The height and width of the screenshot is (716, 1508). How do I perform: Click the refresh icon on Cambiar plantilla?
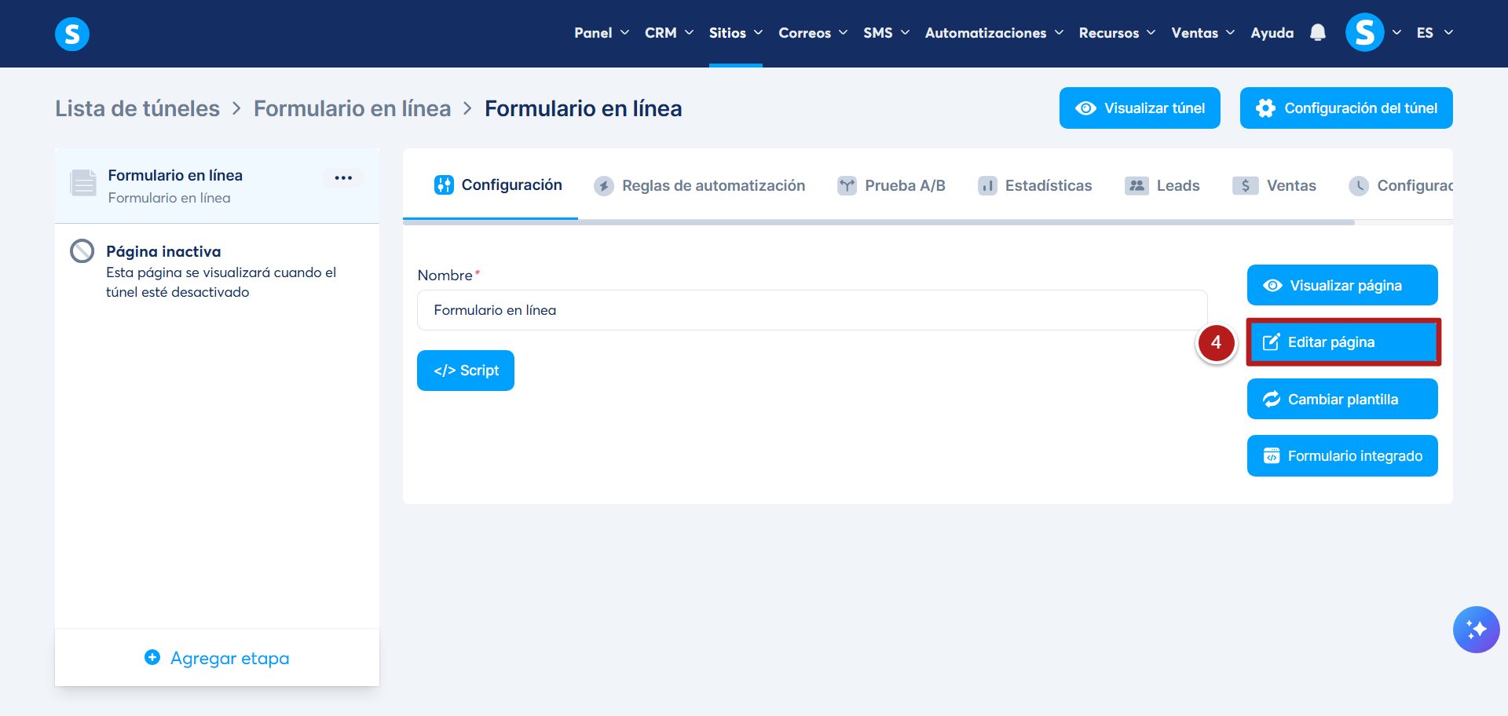pos(1272,400)
